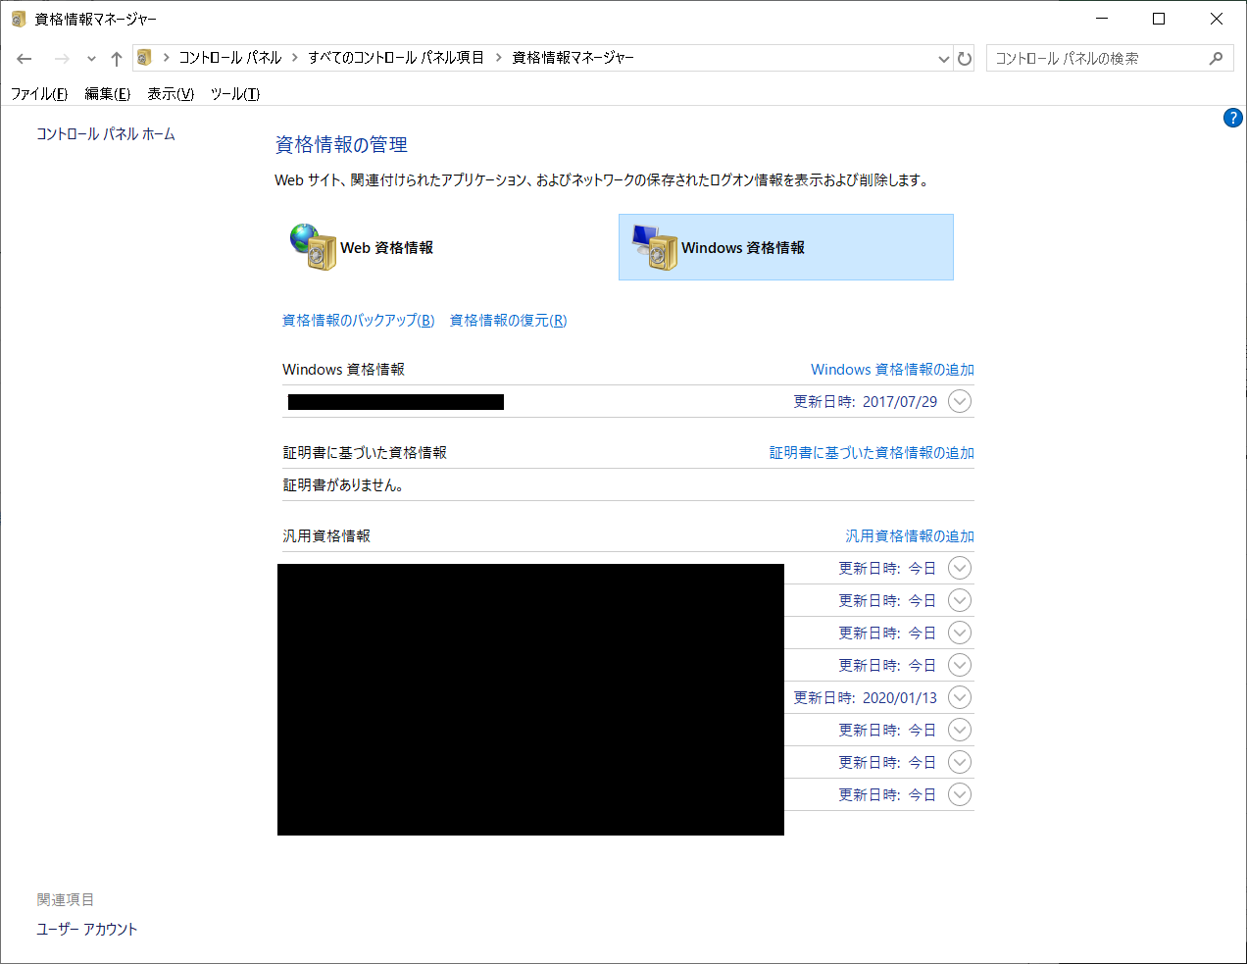The height and width of the screenshot is (964, 1247).
Task: Click the computer safe Windows 資格情報 icon
Action: (654, 246)
